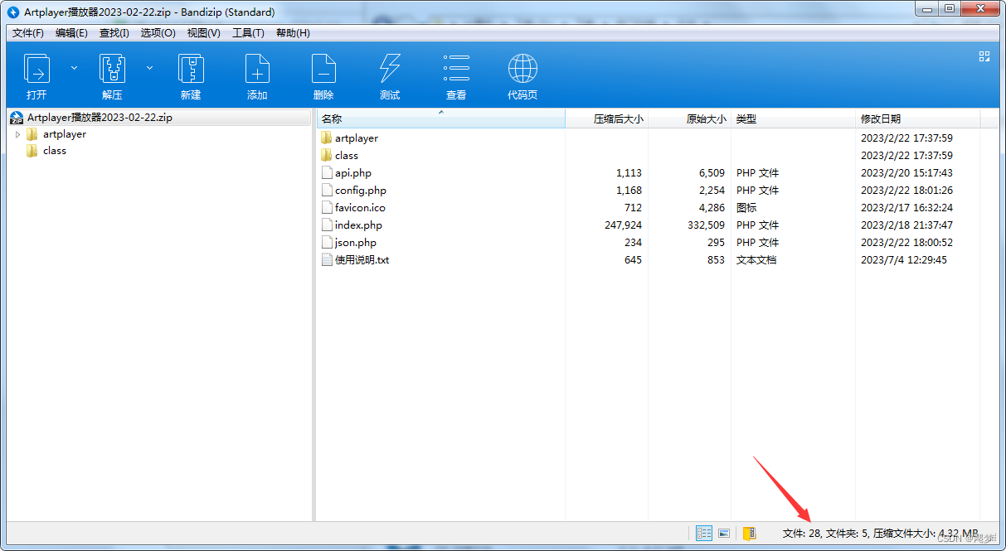Click the Bandizip icon in title bar
1006x551 pixels.
click(x=13, y=12)
